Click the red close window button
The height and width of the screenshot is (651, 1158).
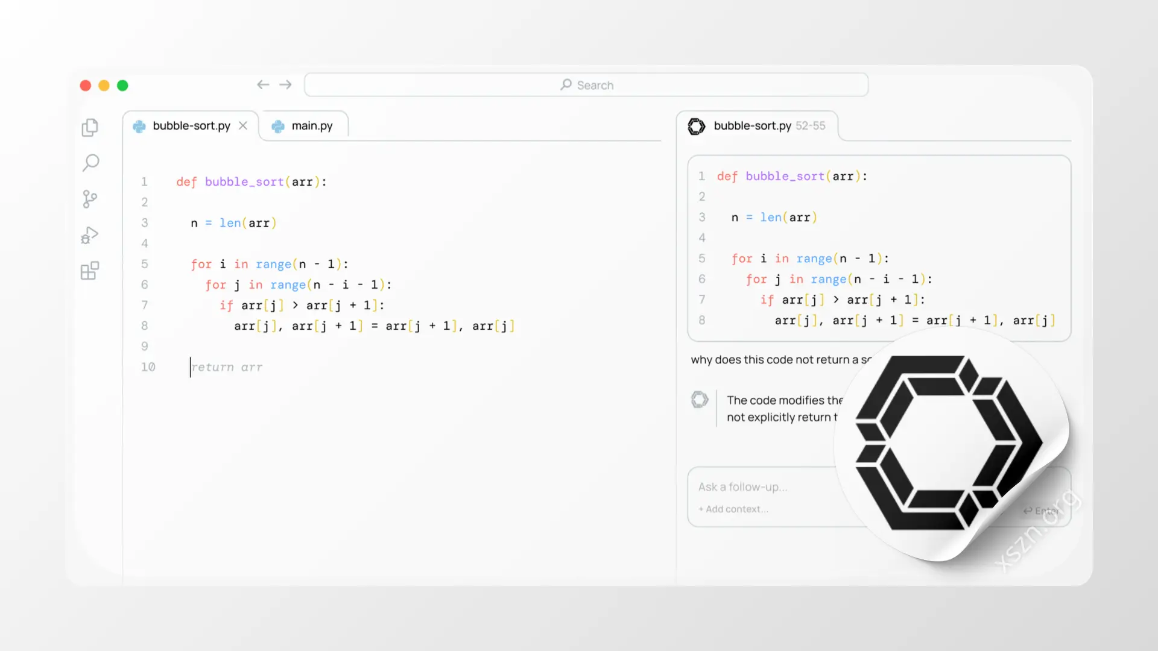click(86, 86)
